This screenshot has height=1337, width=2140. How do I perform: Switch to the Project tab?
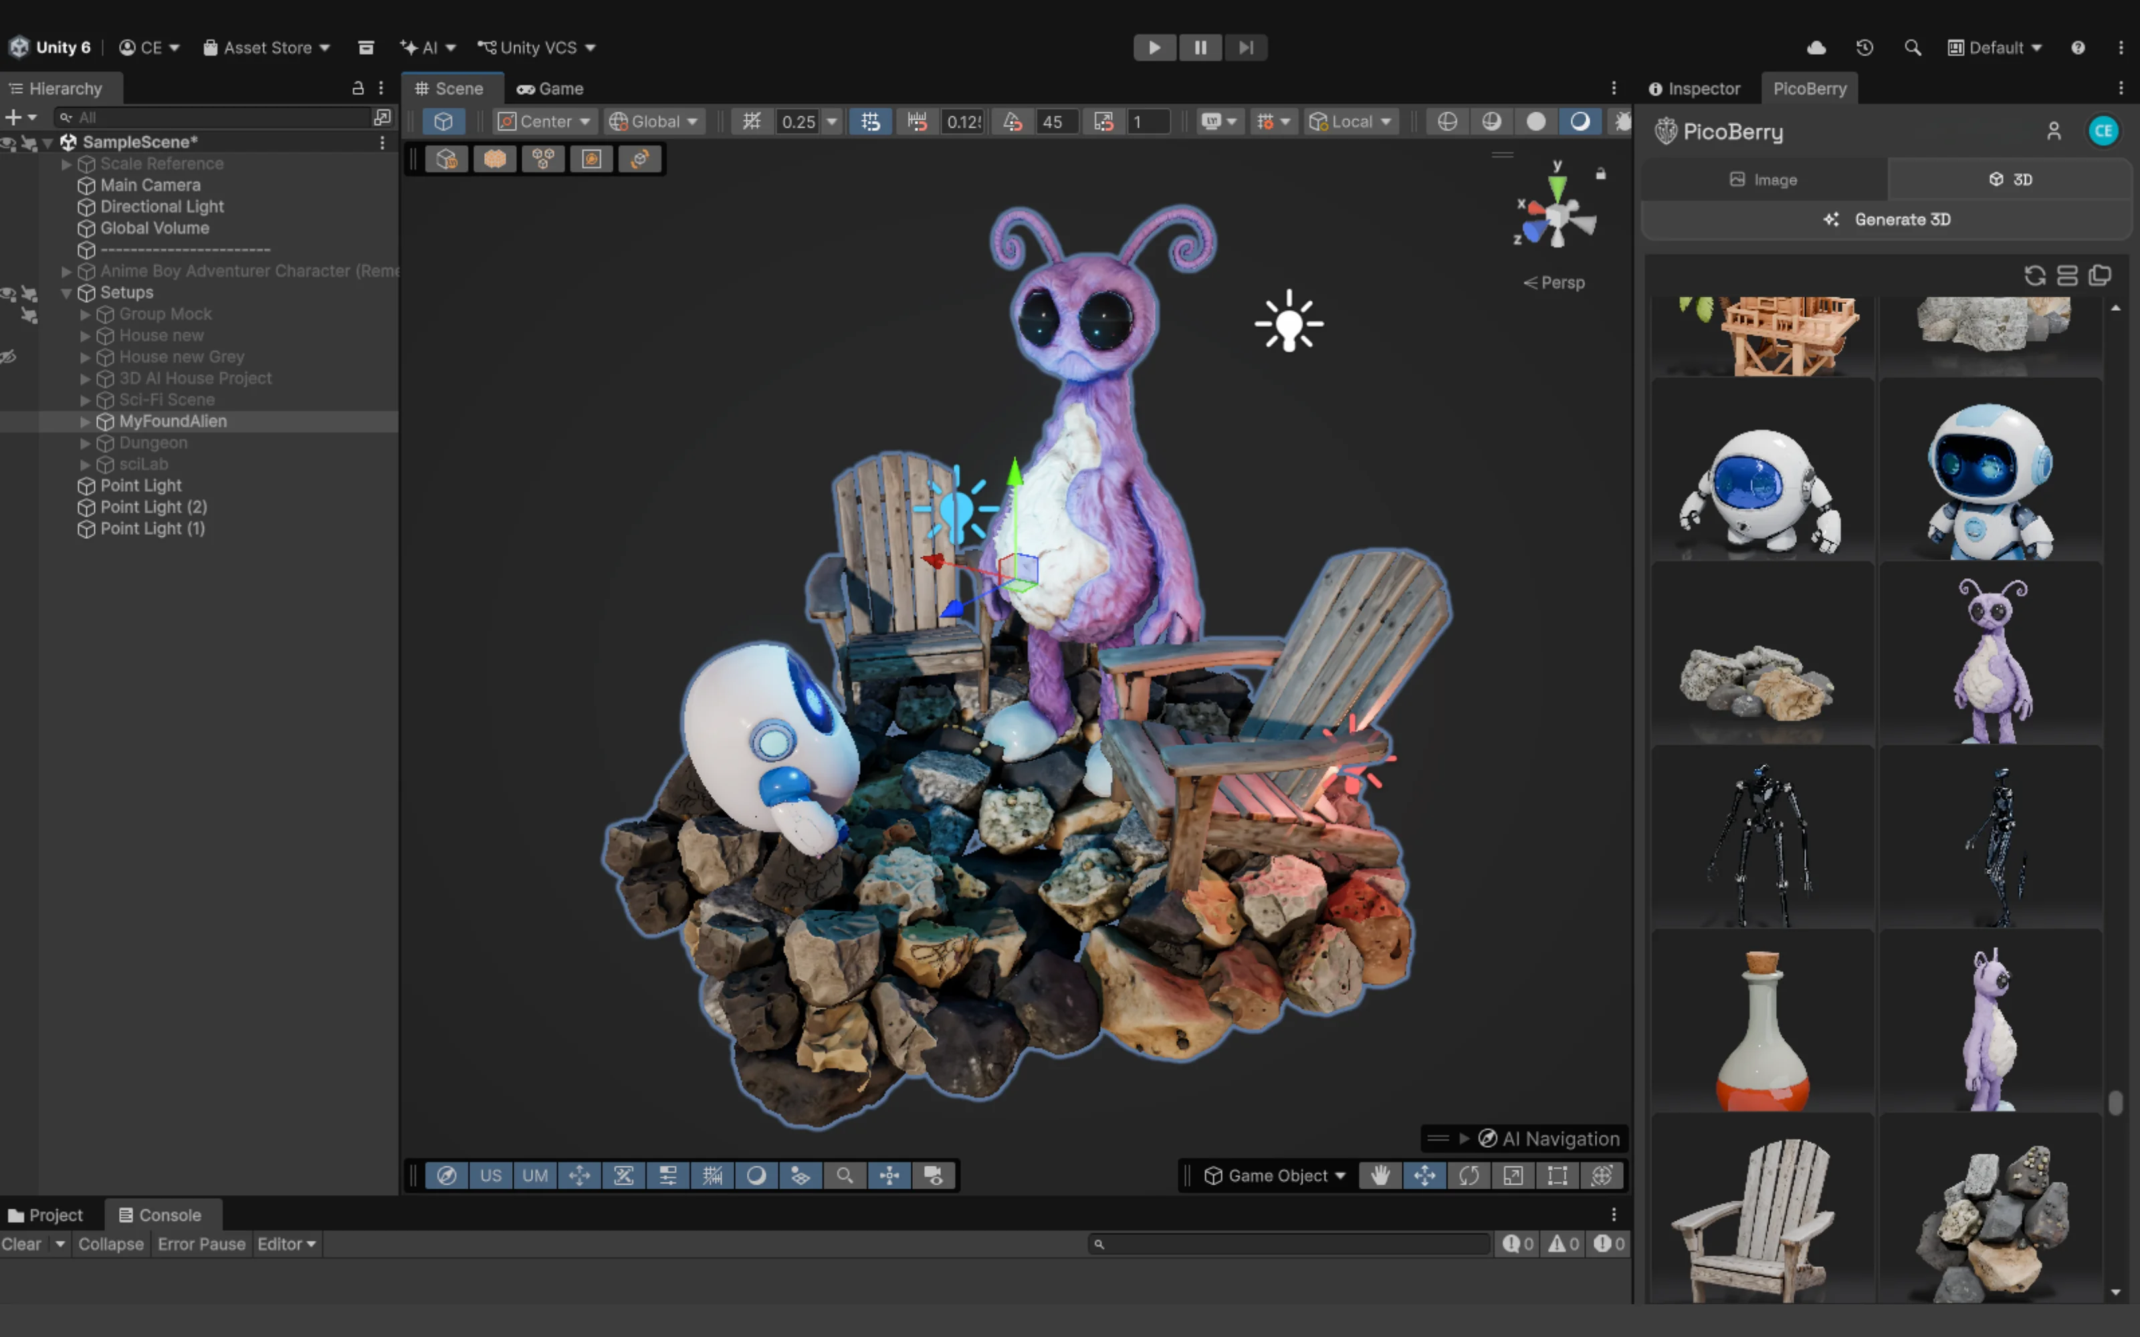pos(46,1215)
